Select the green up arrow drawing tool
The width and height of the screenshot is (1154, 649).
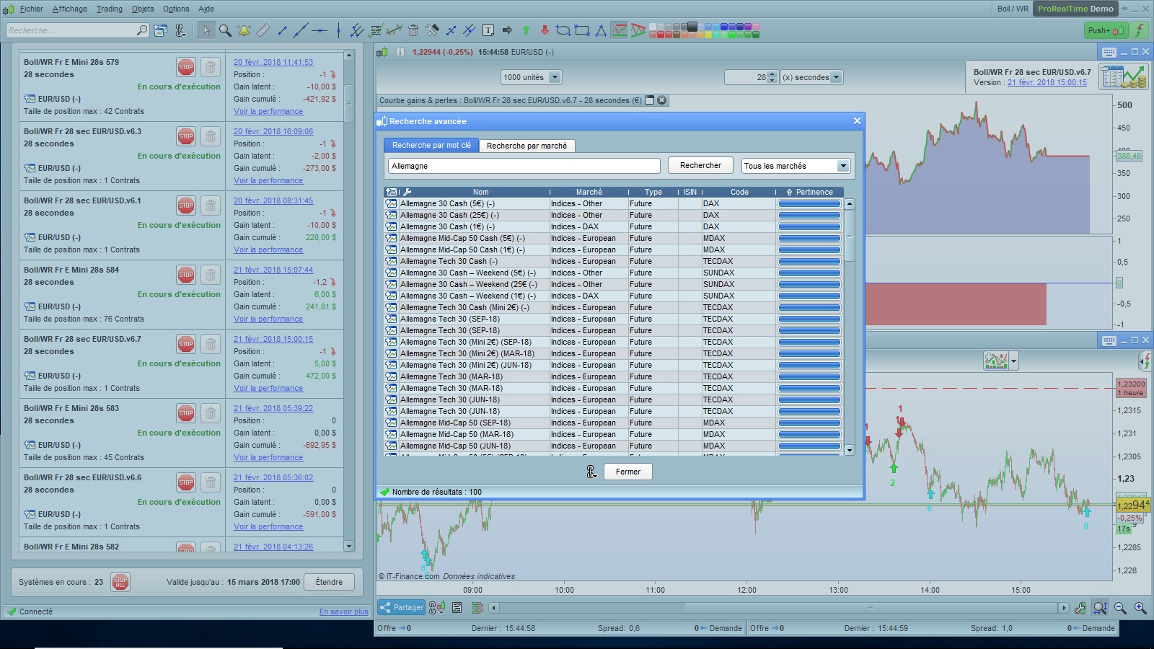526,30
